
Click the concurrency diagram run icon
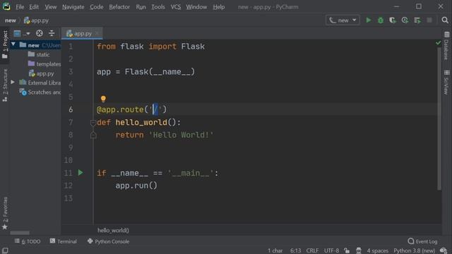click(x=417, y=20)
